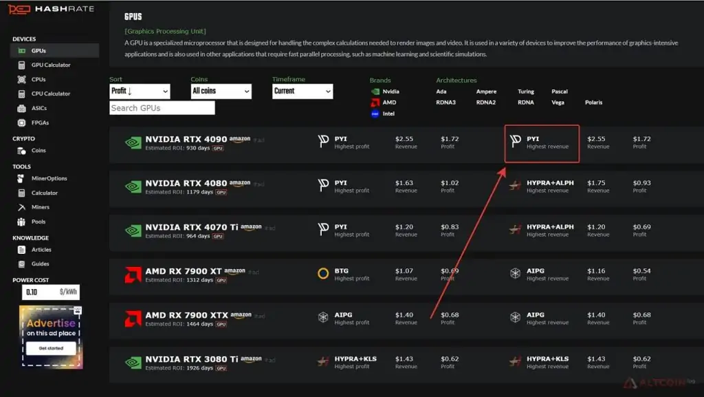Open AMD RX 7900 XTX GPU page
Screen dimensions: 704x397
click(186, 315)
